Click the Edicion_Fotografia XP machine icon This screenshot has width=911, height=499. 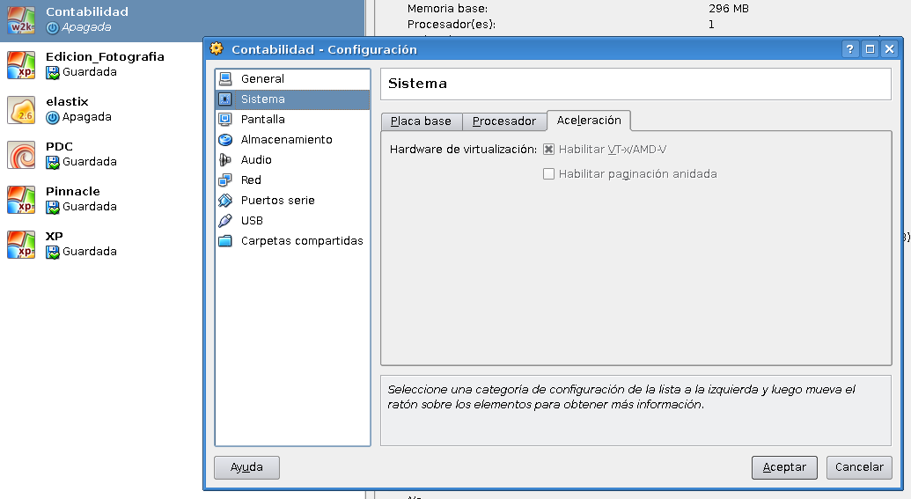click(21, 65)
